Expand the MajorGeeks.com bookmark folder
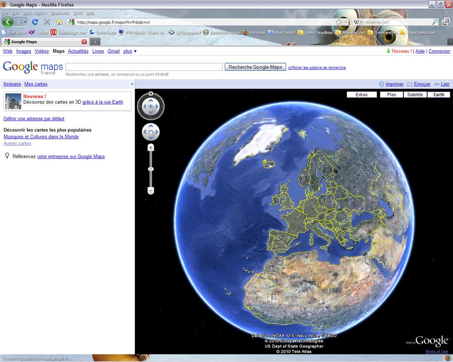Image resolution: width=453 pixels, height=362 pixels. tap(418, 32)
